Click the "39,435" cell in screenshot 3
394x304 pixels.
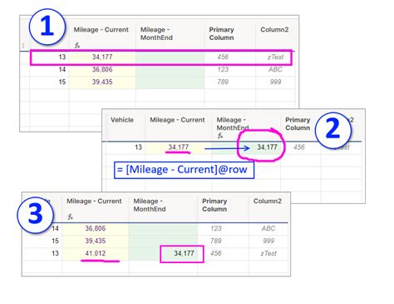96,242
